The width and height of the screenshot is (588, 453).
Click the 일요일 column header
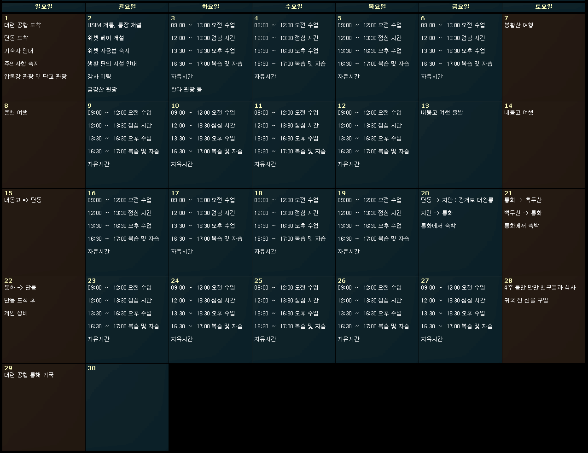click(44, 7)
